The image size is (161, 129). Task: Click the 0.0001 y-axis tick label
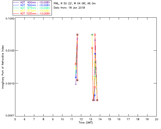(x=10, y=116)
